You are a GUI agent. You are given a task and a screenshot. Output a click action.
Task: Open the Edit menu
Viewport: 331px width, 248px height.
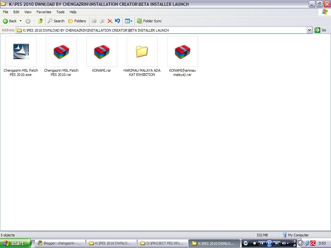(16, 12)
